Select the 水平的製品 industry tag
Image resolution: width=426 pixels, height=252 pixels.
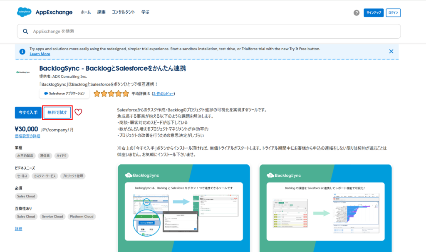click(25, 156)
